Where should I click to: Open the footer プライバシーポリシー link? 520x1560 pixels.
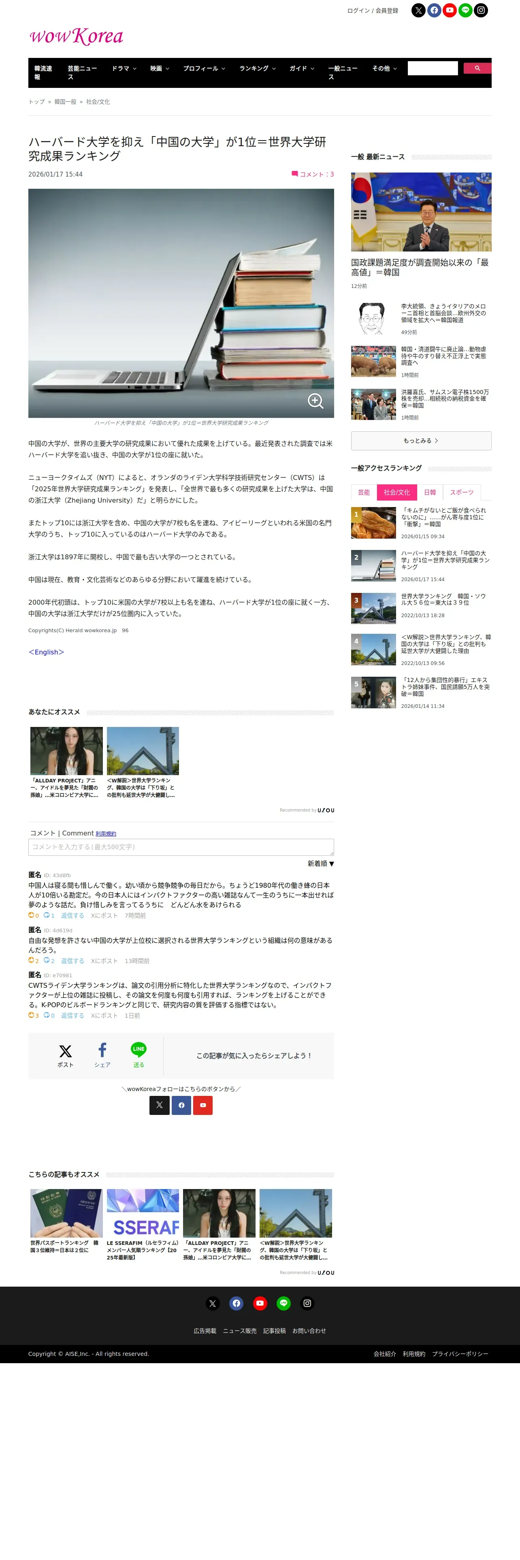460,1353
